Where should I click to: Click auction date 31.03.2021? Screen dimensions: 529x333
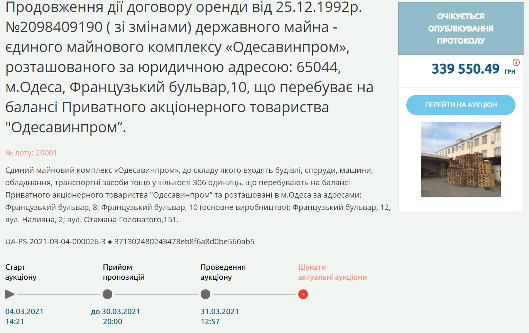tap(220, 311)
